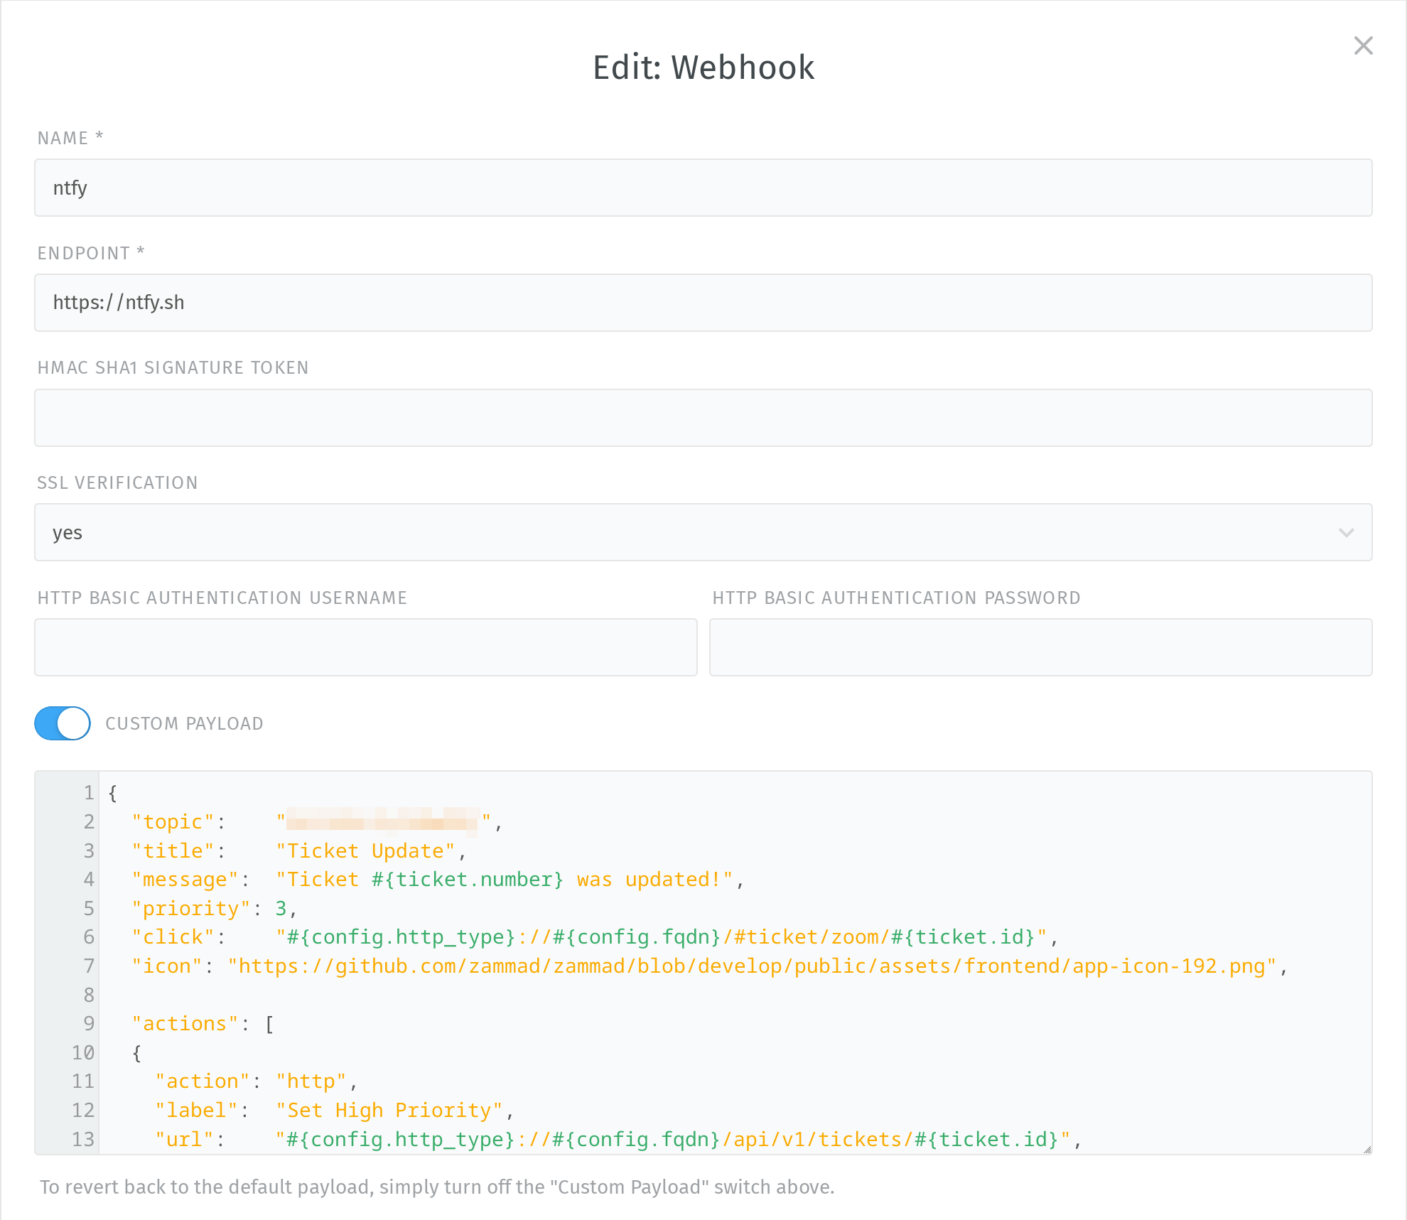Click the github icon URL in line 7
The height and width of the screenshot is (1220, 1407).
tap(753, 966)
